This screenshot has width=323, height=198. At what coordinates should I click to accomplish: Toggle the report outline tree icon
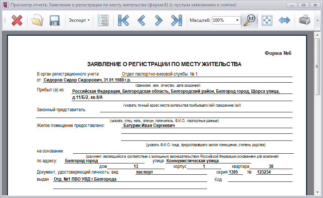click(x=103, y=20)
